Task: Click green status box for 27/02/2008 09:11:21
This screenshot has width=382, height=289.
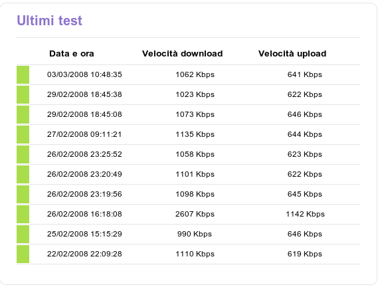Action: 23,134
